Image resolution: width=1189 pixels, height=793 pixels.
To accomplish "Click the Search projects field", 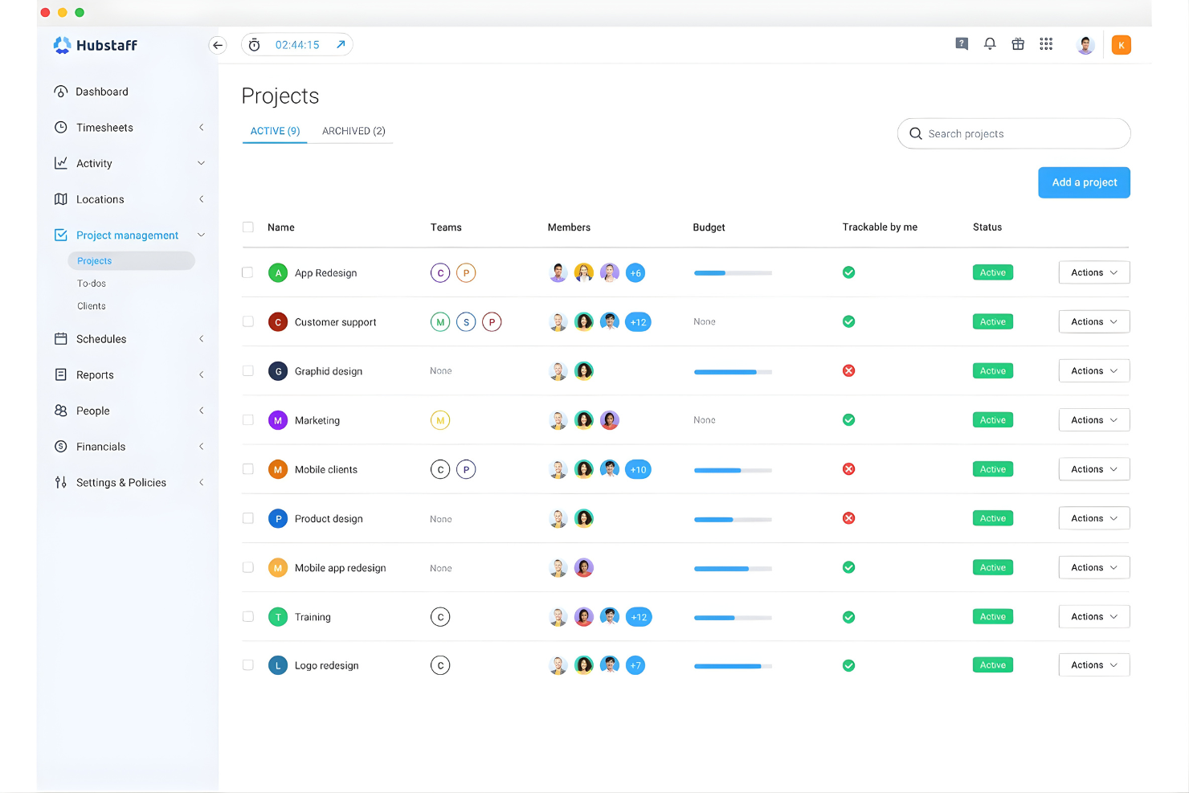I will 1013,133.
